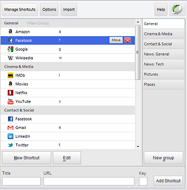Image resolution: width=187 pixels, height=190 pixels.
Task: Open Help
Action: pos(161,9)
